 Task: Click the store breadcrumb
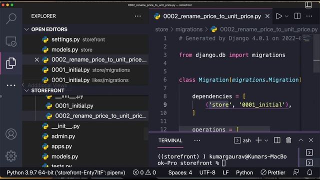[161, 29]
